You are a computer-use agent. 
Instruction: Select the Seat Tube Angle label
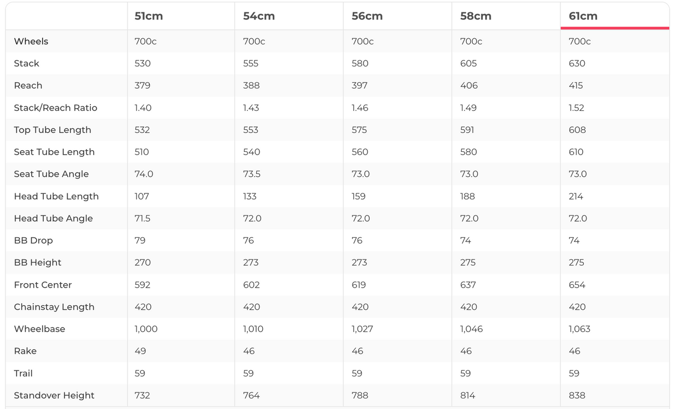point(52,174)
